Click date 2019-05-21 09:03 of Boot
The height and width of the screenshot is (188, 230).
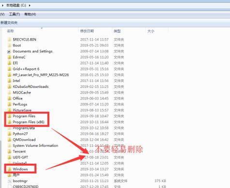(94, 46)
